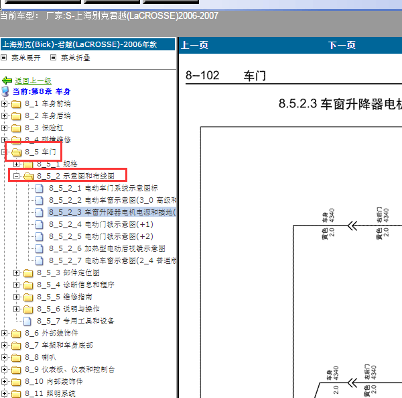Open 8_5_2_1 电动车门系统示意图标 page
Screen dimensions: 402x398
(103, 188)
